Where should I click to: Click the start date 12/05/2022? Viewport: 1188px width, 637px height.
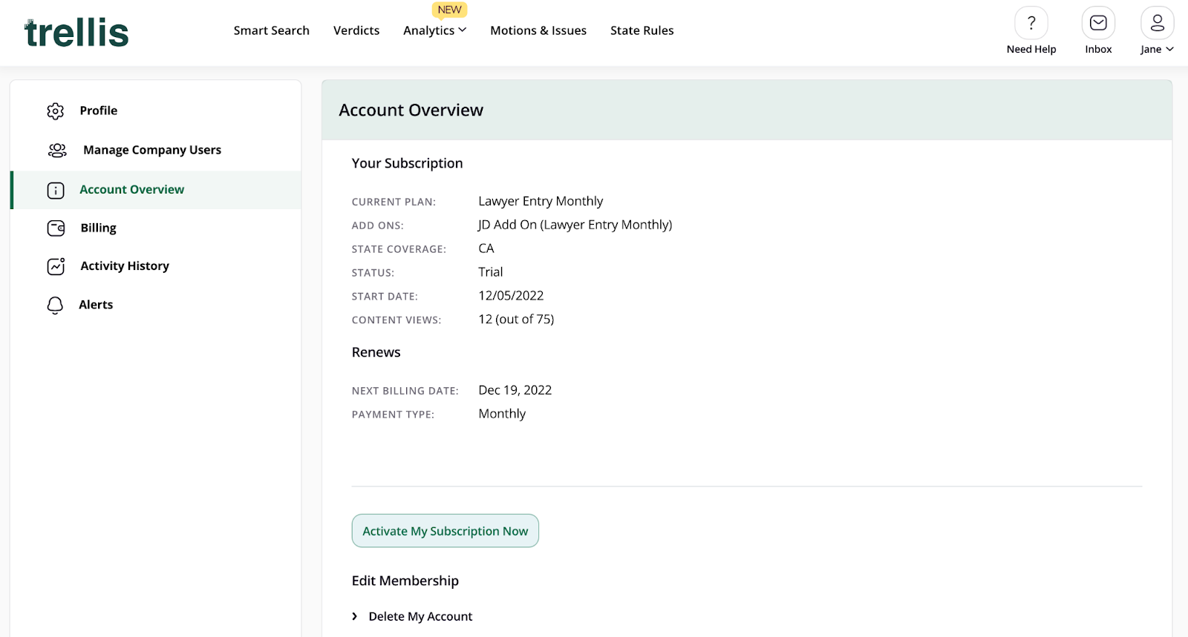(x=511, y=296)
